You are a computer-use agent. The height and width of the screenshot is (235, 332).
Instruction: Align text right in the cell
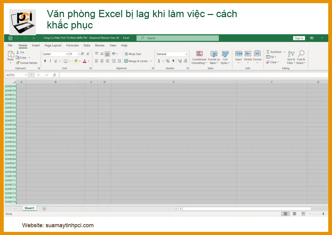tap(107, 61)
